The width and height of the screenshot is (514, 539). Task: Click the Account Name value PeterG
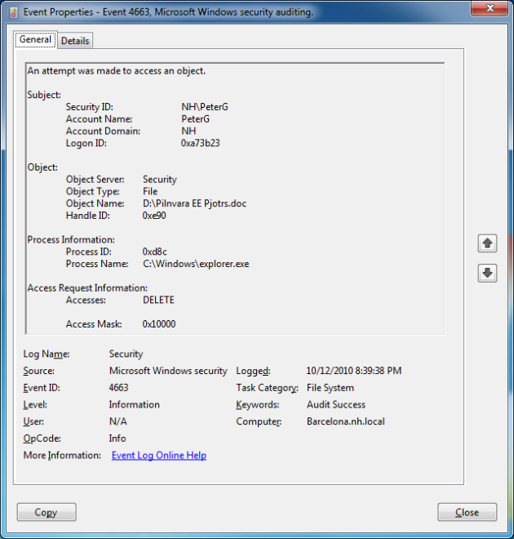click(x=195, y=119)
